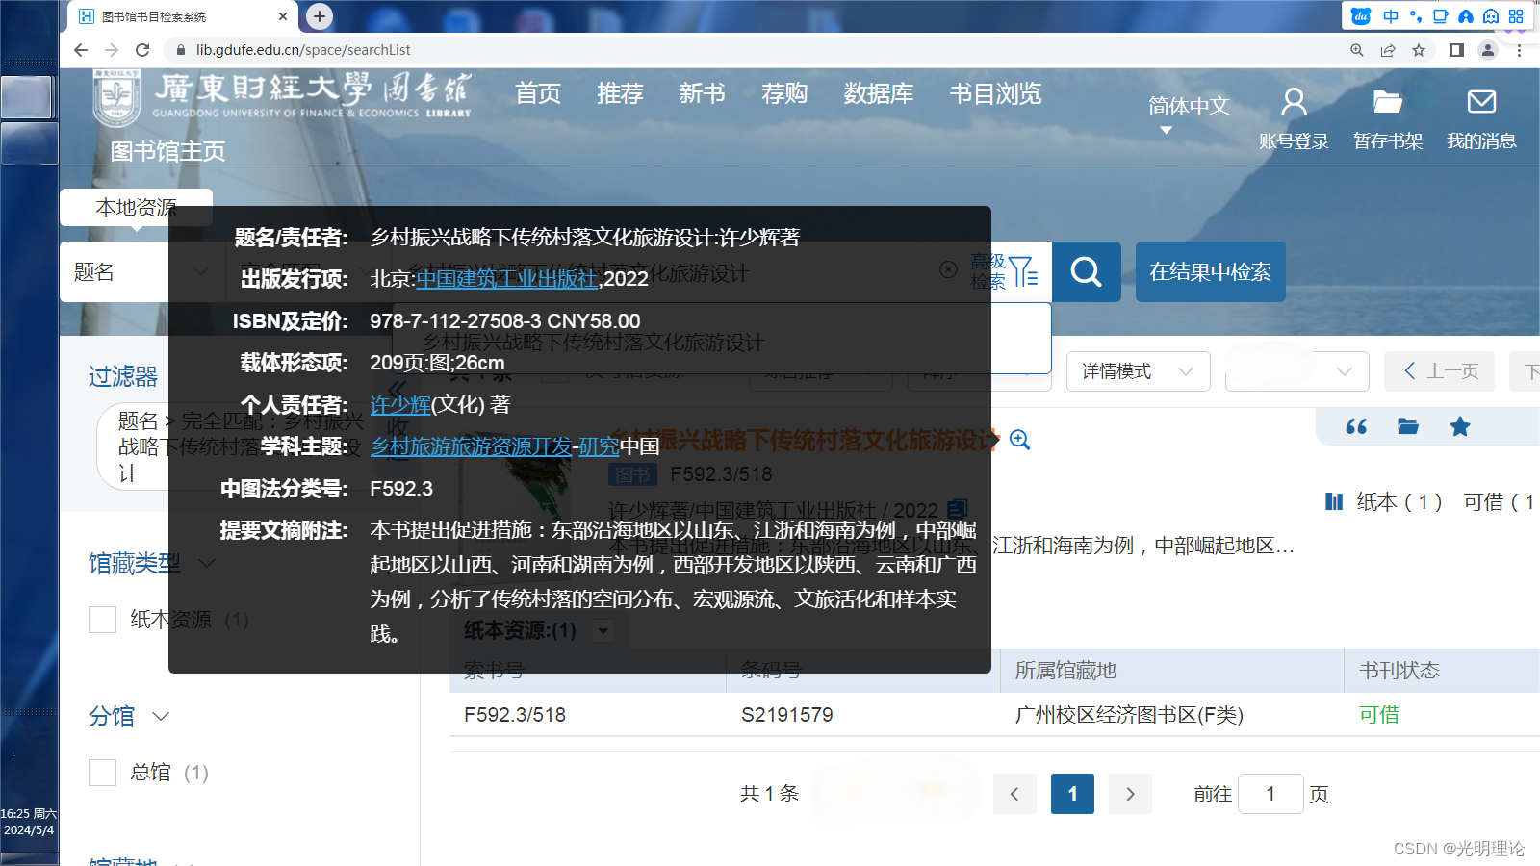Open advanced search filter icon
The height and width of the screenshot is (866, 1540).
1023,272
